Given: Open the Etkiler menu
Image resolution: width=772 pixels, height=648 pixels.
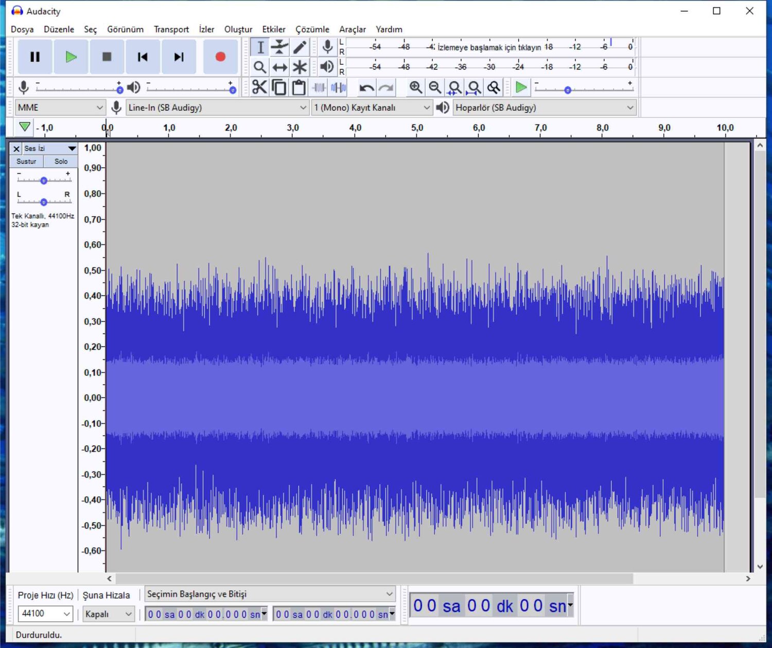Looking at the screenshot, I should (274, 29).
